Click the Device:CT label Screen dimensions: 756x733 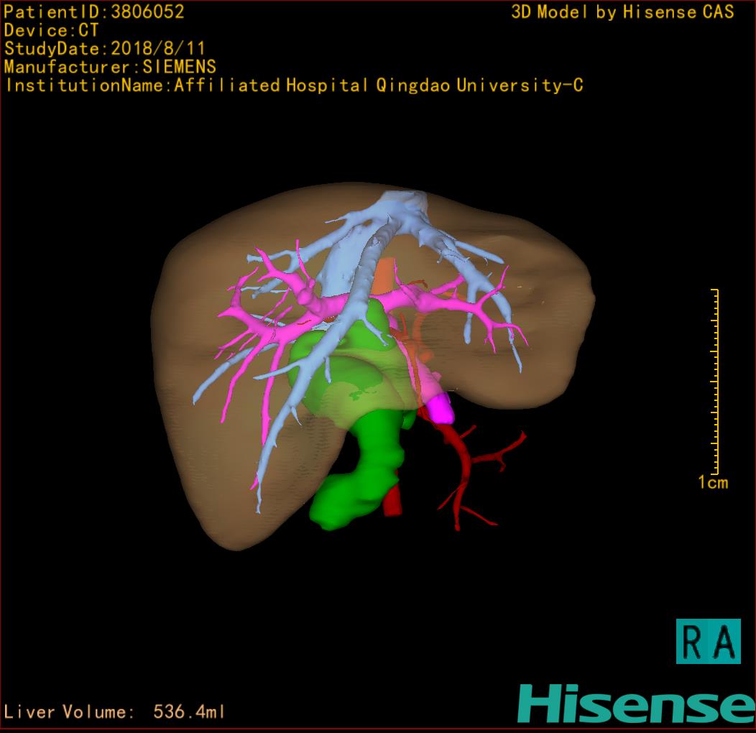pos(51,30)
